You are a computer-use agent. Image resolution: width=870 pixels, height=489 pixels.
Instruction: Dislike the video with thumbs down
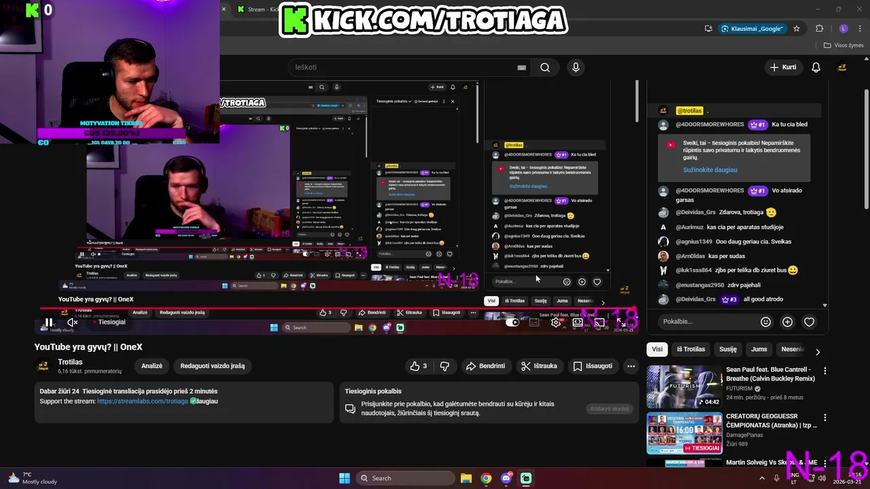coord(445,366)
